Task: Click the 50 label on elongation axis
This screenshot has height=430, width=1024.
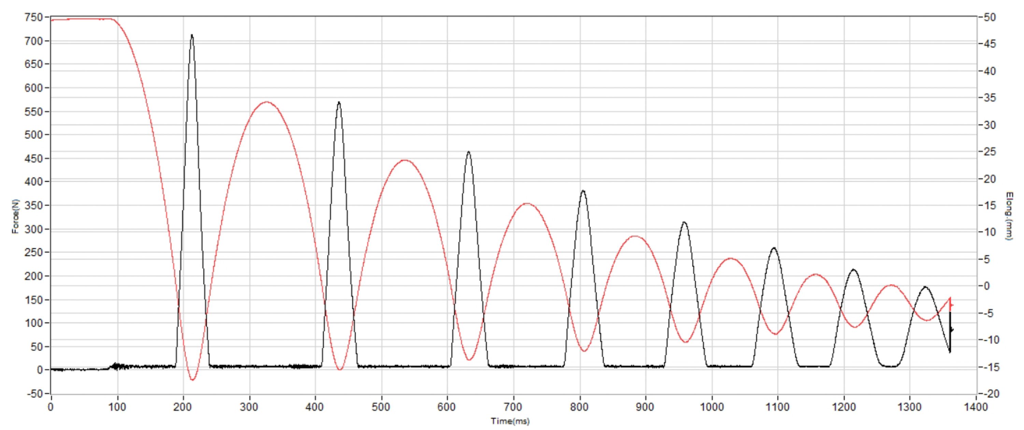Action: point(990,17)
